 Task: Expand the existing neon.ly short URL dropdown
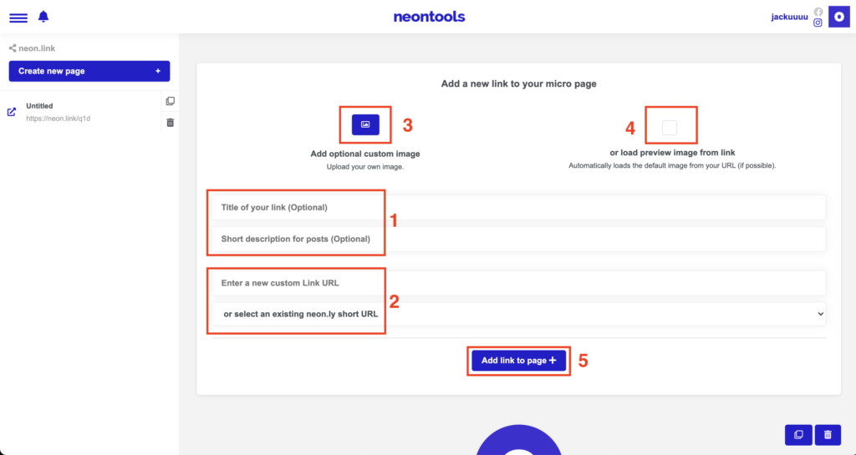click(x=518, y=314)
